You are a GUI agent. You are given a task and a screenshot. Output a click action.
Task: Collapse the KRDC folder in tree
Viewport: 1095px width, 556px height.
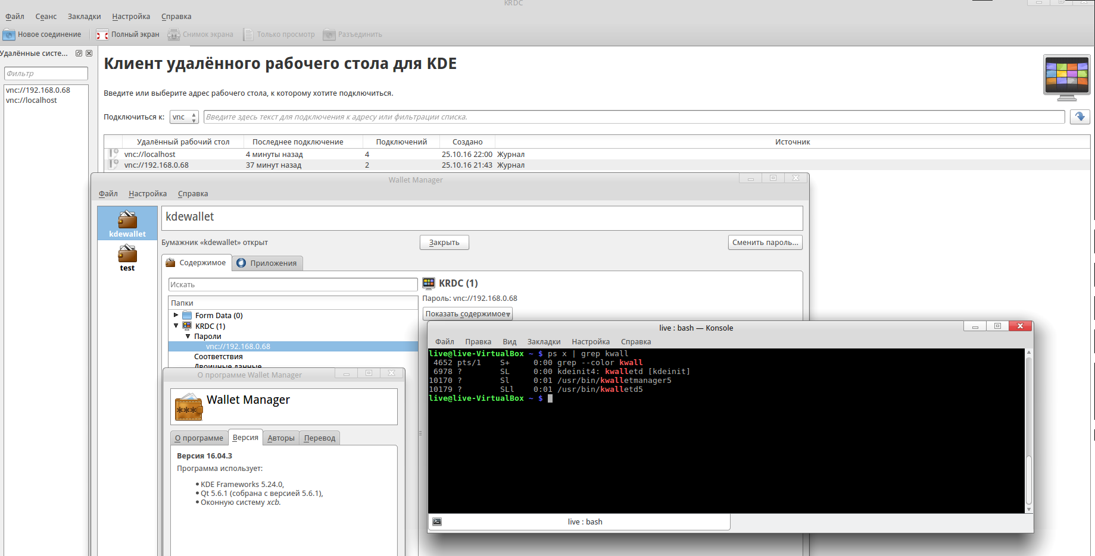[176, 326]
